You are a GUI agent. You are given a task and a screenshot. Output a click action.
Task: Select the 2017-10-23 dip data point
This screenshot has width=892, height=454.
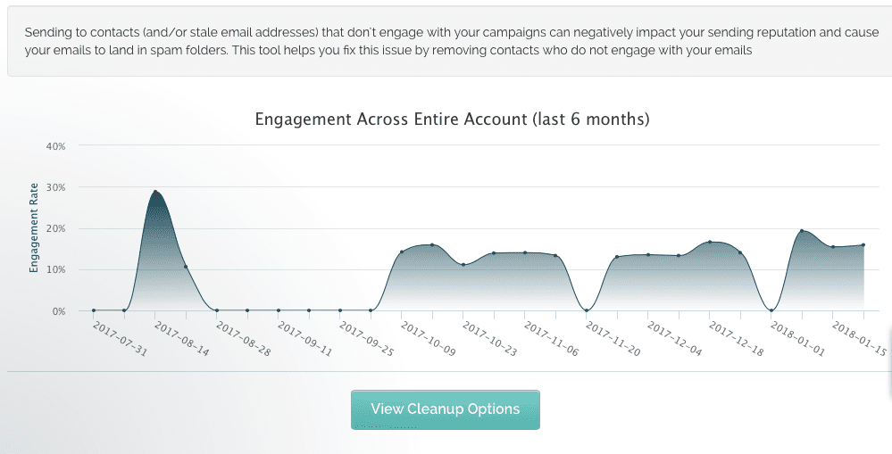pos(463,265)
